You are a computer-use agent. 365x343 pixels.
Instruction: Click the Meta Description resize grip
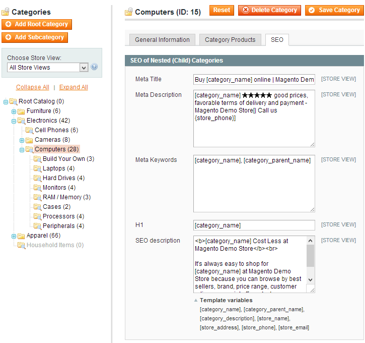pyautogui.click(x=313, y=145)
